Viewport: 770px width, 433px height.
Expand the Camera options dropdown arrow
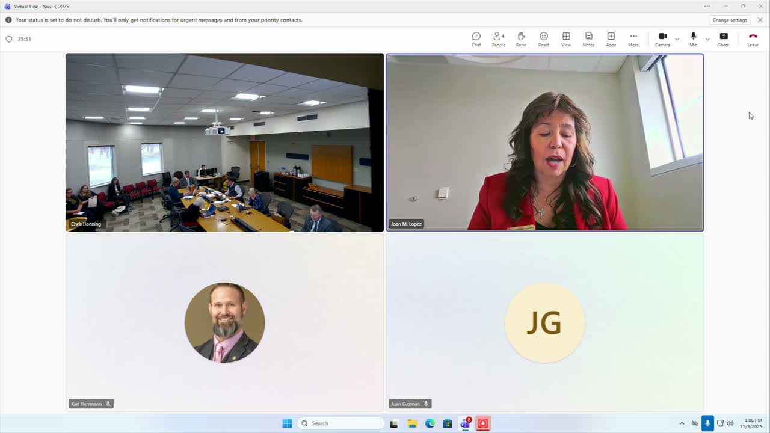pos(677,39)
